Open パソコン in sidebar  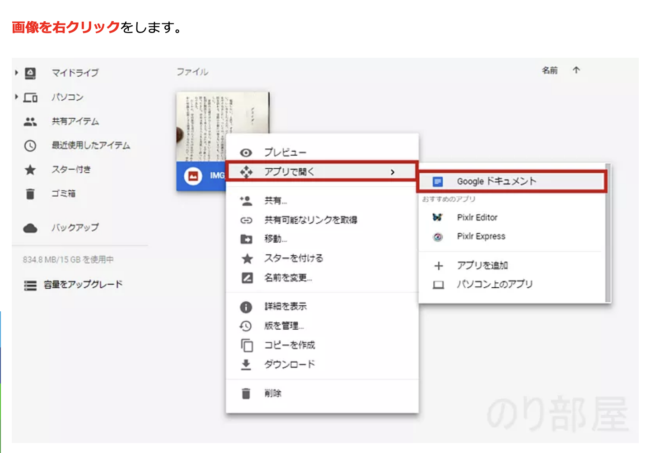(x=67, y=97)
